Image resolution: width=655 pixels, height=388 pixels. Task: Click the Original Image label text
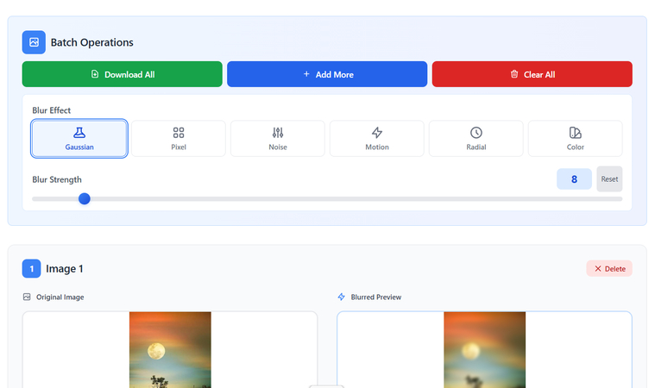tap(60, 297)
